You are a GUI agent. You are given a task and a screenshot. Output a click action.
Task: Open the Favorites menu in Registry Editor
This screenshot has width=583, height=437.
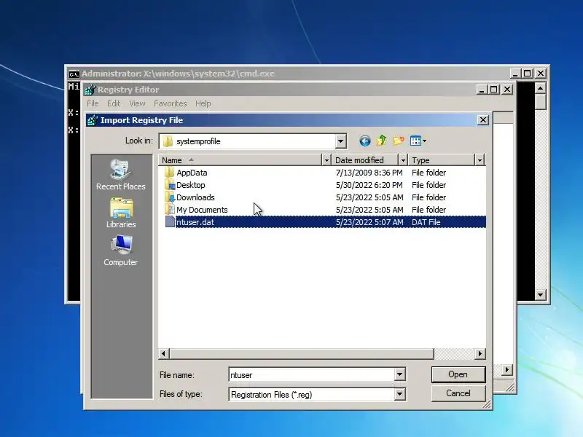170,103
